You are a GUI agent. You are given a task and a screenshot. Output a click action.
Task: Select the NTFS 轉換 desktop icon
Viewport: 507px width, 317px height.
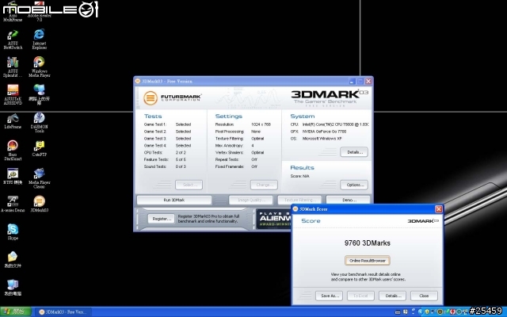click(x=13, y=177)
